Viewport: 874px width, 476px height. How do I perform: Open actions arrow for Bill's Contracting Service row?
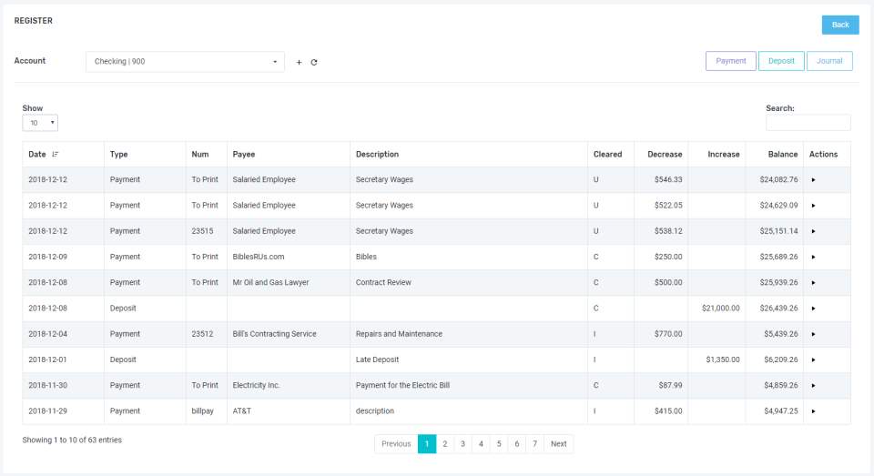[813, 334]
